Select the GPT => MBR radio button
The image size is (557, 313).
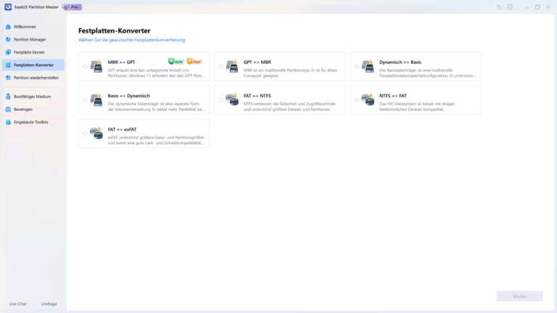point(220,67)
